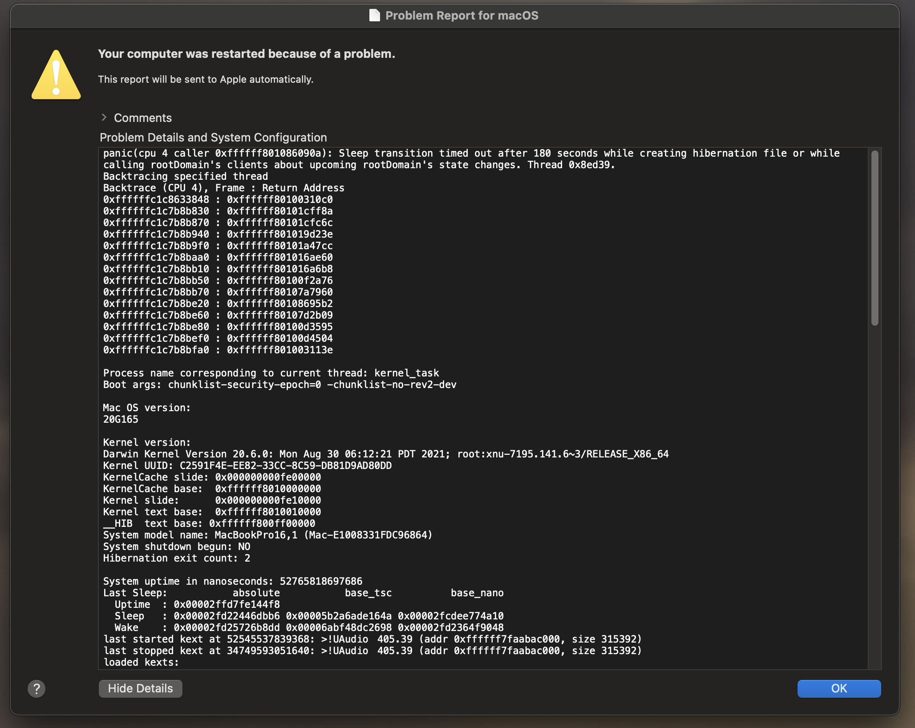The height and width of the screenshot is (728, 915).
Task: Click the 'Problem Report for macOS' title
Action: tap(462, 16)
